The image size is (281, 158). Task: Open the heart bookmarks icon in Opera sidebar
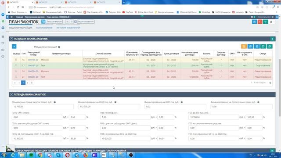3,43
